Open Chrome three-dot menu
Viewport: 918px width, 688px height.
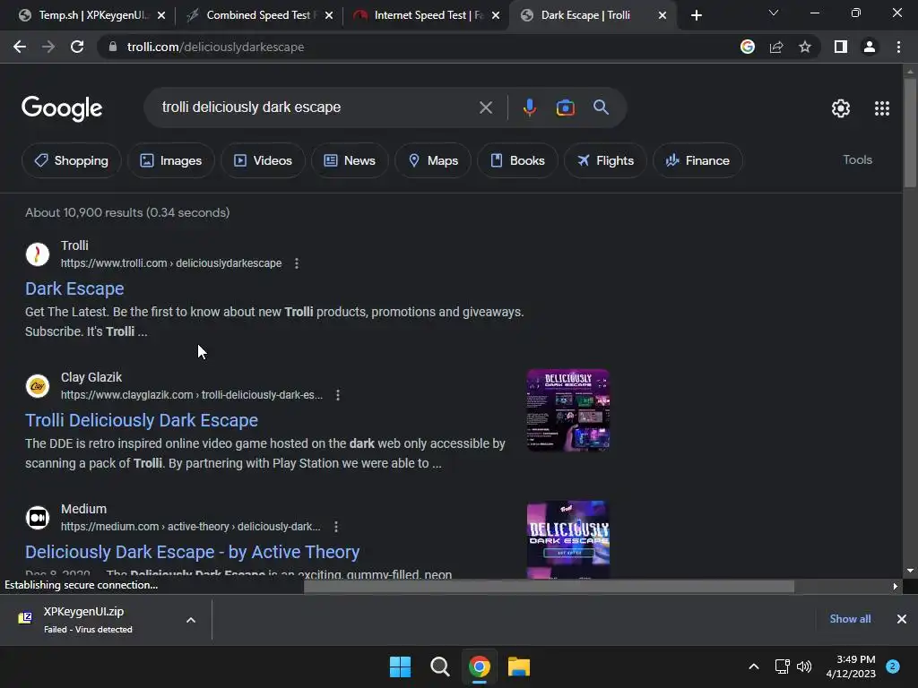(x=898, y=47)
